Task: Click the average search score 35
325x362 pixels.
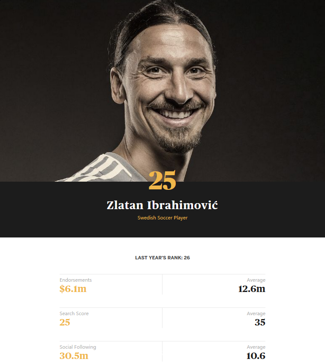Action: (x=260, y=322)
